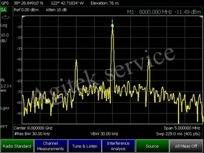Click the Log scale indicator
204x153 pixels.
point(4,25)
